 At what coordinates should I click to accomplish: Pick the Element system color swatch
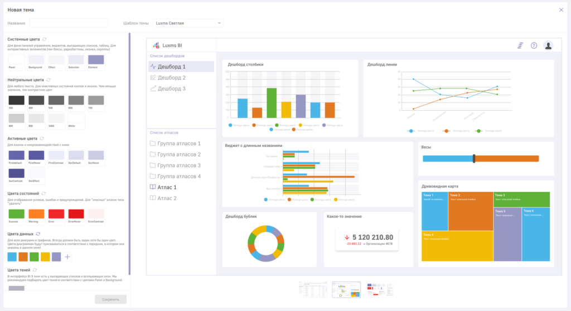[96, 60]
